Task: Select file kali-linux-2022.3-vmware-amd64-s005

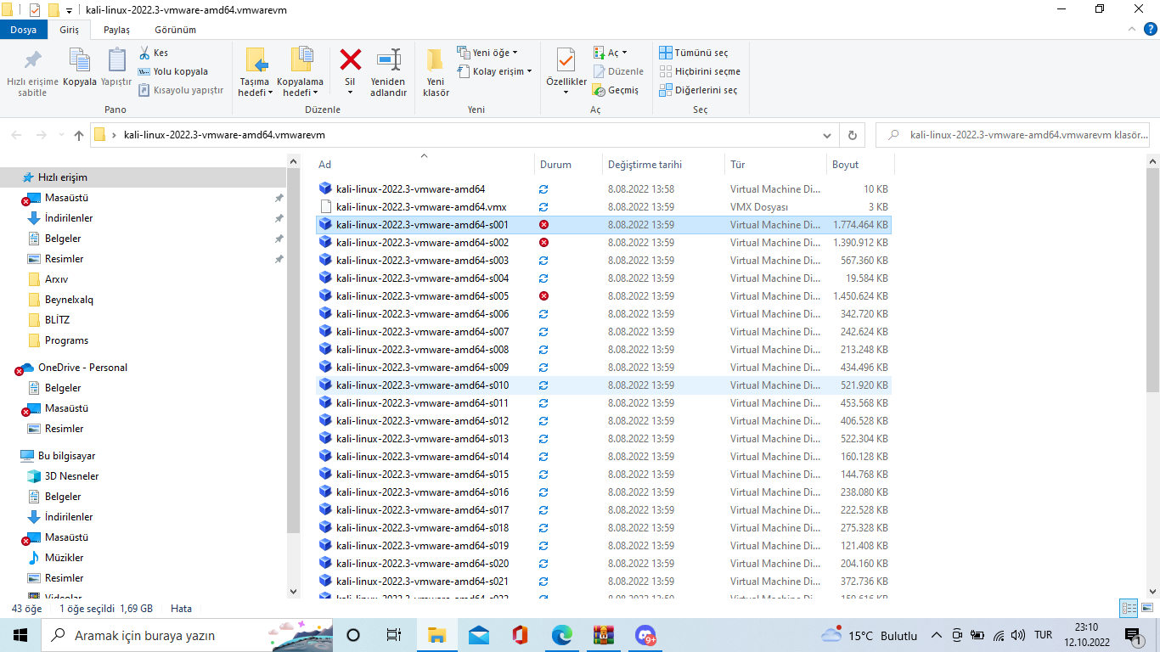Action: click(x=604, y=296)
